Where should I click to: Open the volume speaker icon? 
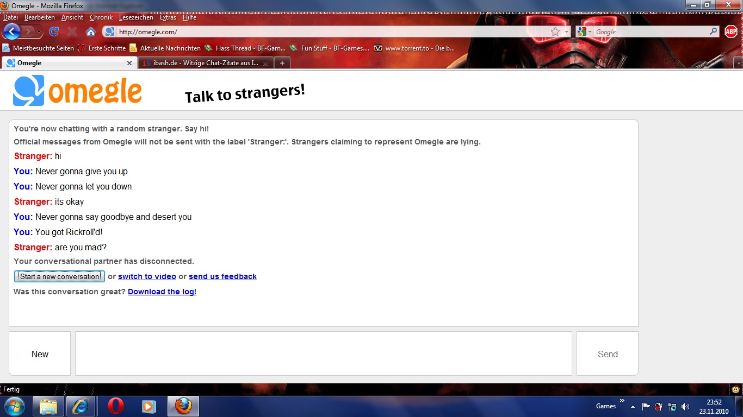pyautogui.click(x=685, y=406)
